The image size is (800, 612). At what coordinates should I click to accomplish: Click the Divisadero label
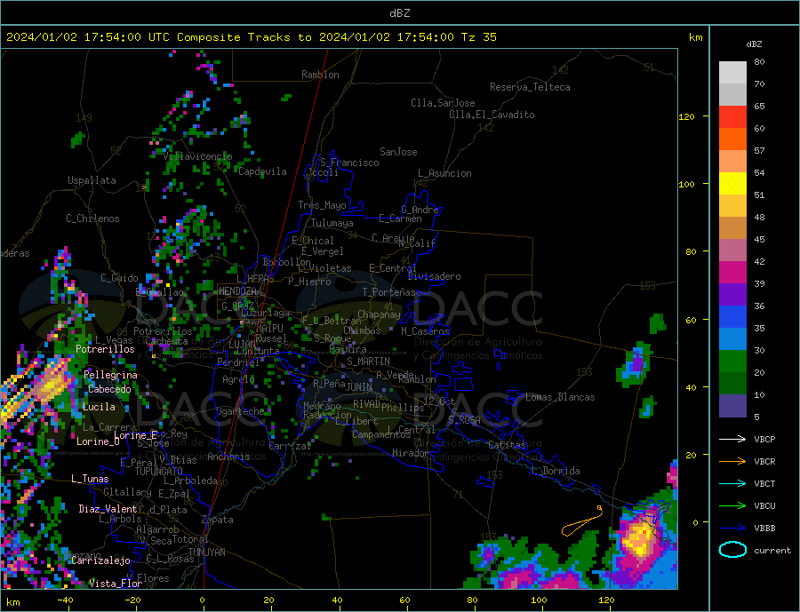[434, 276]
